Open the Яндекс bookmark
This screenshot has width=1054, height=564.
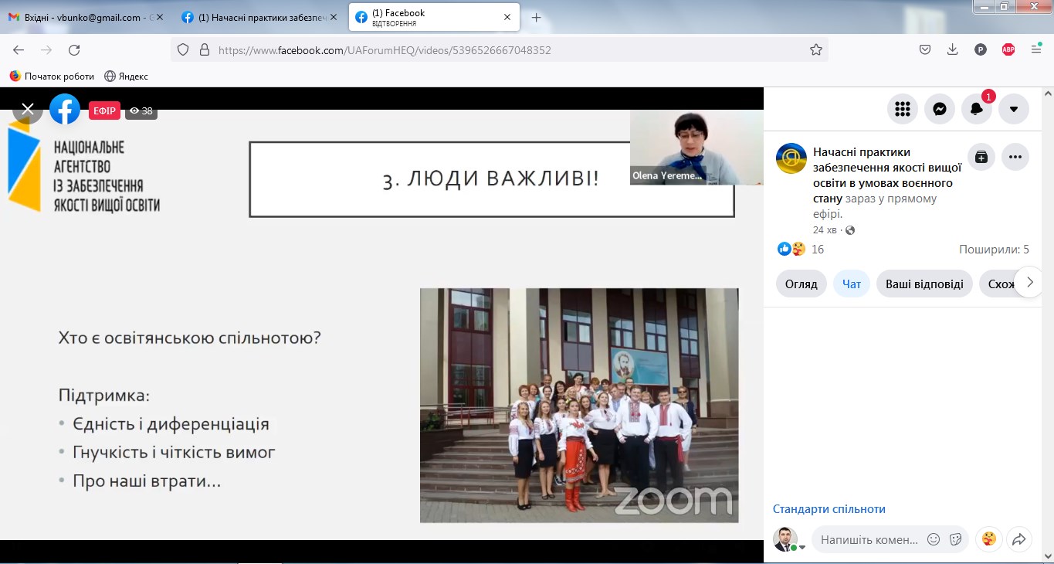point(126,76)
